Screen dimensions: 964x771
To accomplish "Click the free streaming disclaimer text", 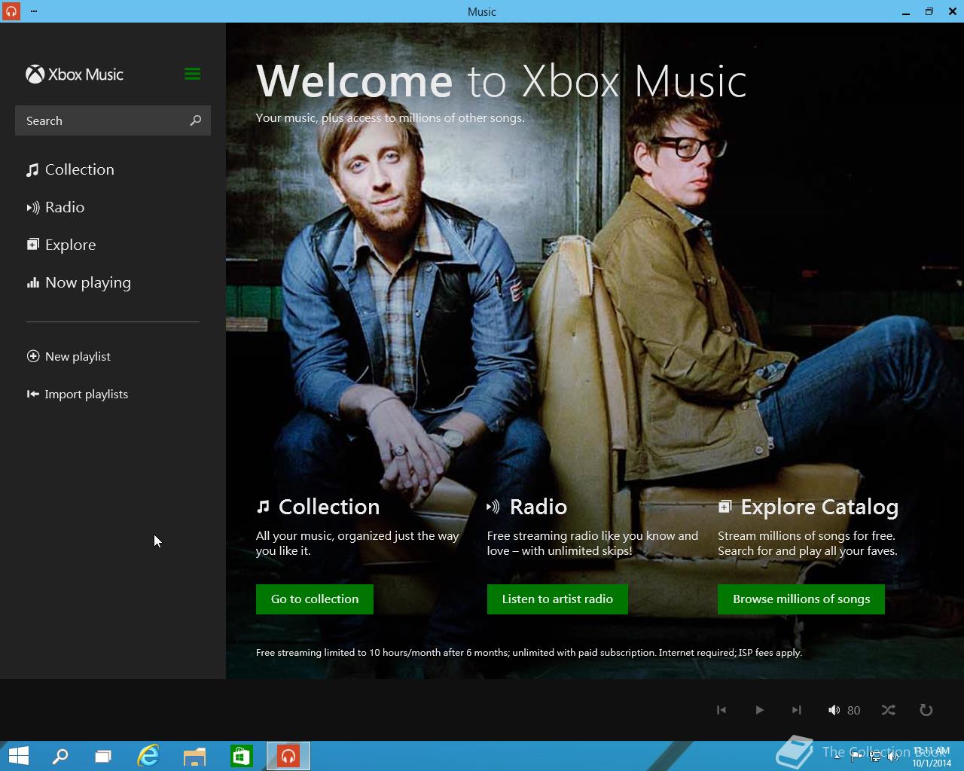I will [529, 653].
